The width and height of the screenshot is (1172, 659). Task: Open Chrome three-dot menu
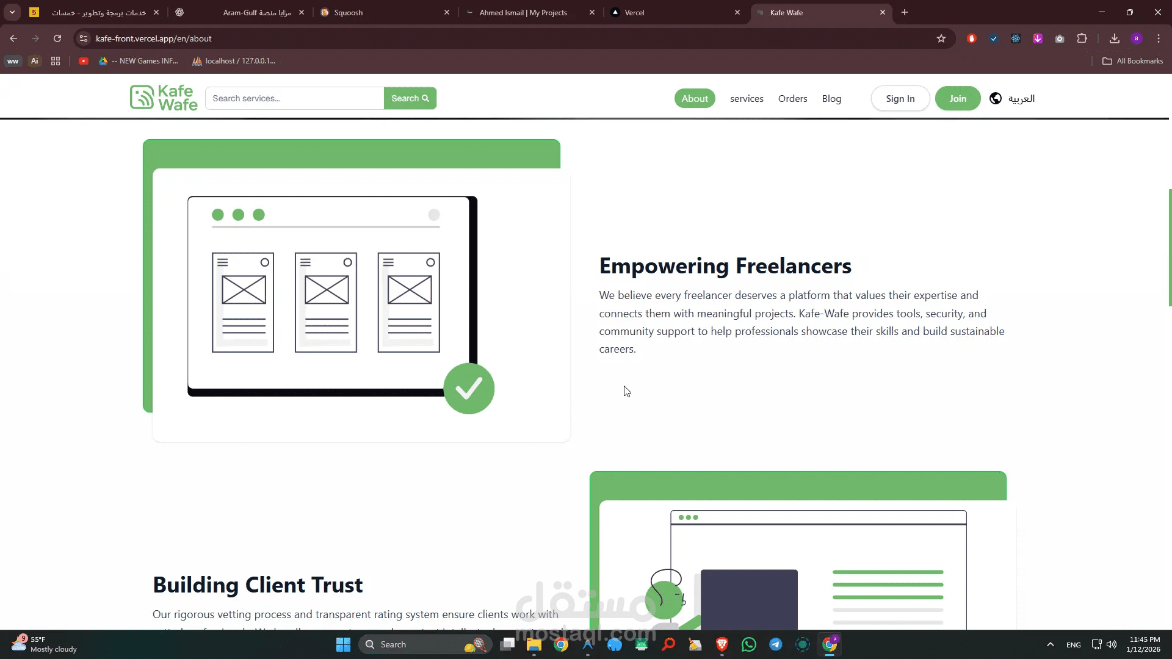click(1158, 38)
